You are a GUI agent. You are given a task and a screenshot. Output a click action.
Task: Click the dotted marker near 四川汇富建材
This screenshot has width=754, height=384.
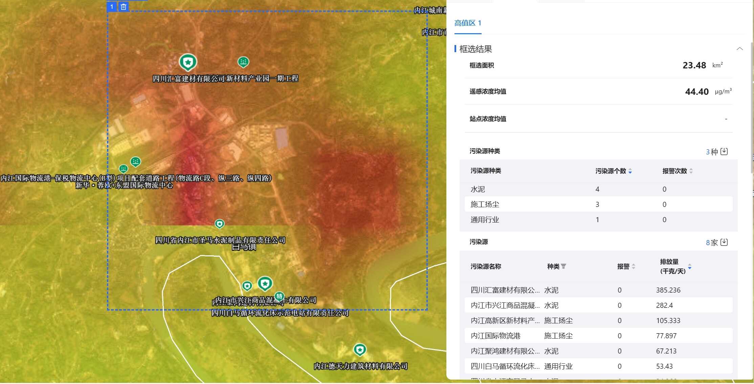[243, 62]
